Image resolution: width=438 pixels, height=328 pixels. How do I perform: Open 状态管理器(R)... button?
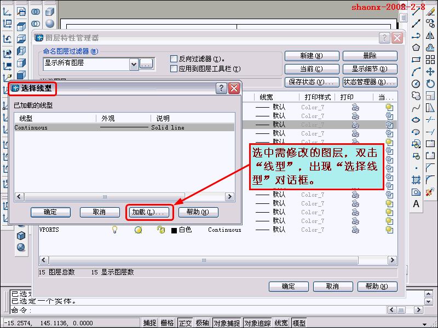pyautogui.click(x=370, y=82)
